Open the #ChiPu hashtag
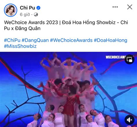This screenshot has width=137, height=127. (12, 40)
